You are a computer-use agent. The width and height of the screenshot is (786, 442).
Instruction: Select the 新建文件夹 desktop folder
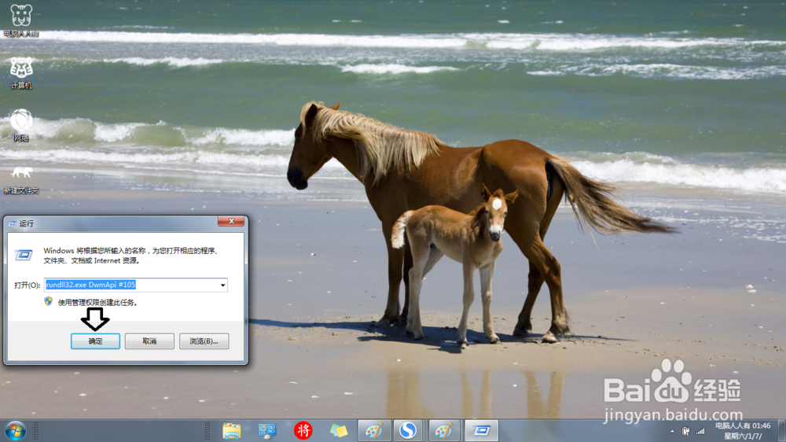coord(21,180)
